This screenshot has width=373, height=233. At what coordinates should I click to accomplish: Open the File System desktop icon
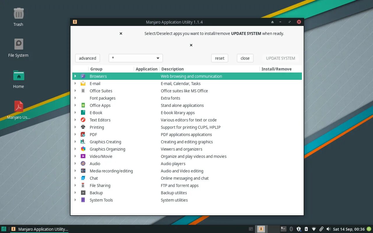point(19,44)
